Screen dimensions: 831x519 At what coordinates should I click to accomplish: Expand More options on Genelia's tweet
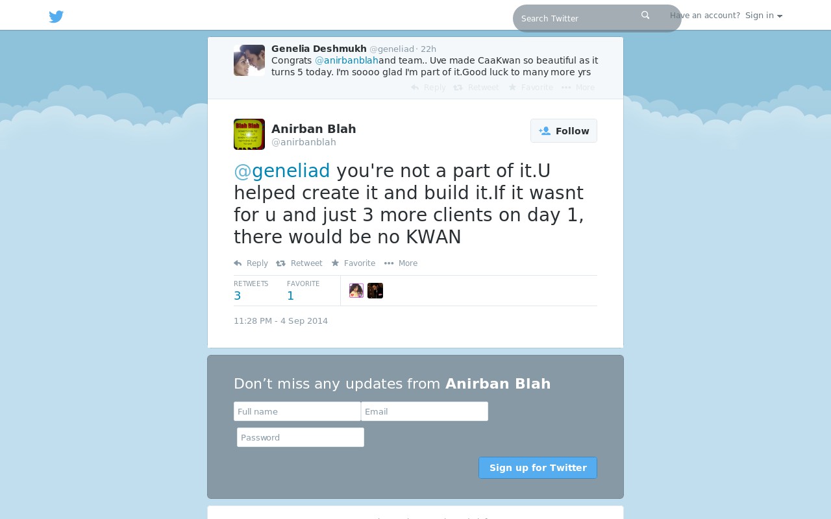pyautogui.click(x=578, y=88)
